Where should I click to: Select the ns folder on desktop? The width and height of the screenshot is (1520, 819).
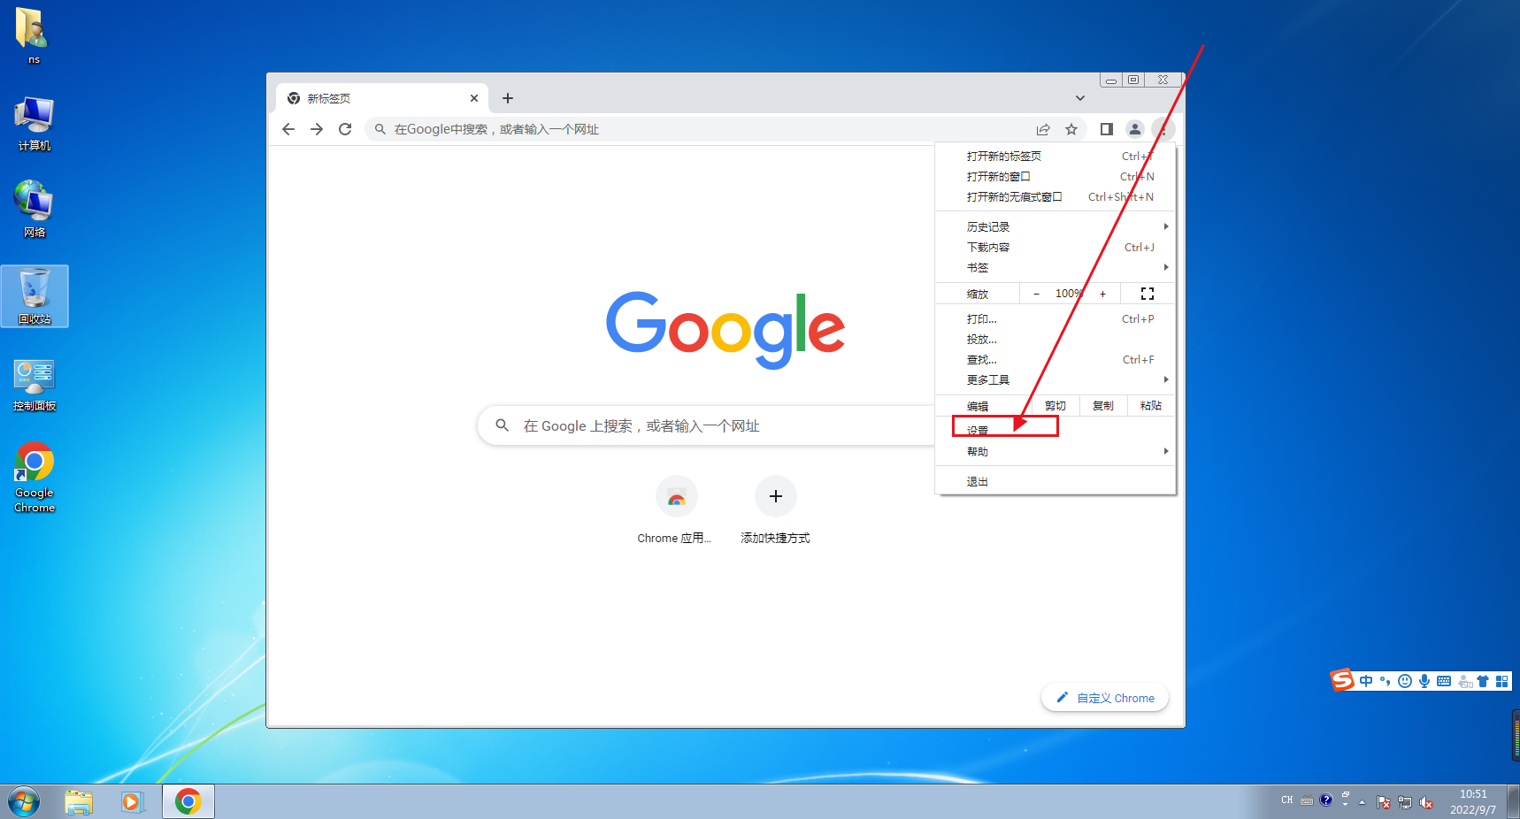(x=34, y=35)
